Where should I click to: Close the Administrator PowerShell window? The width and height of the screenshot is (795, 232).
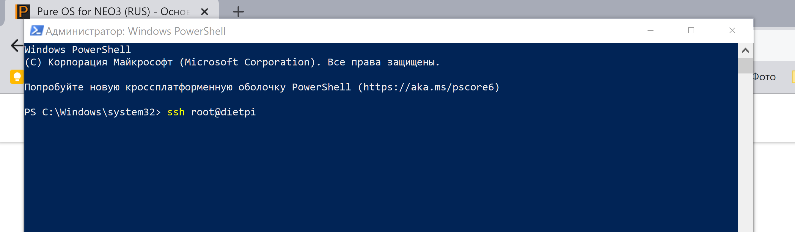[732, 31]
